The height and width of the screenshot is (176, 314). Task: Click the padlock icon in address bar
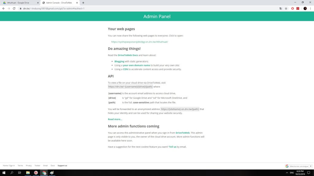[x=21, y=8]
